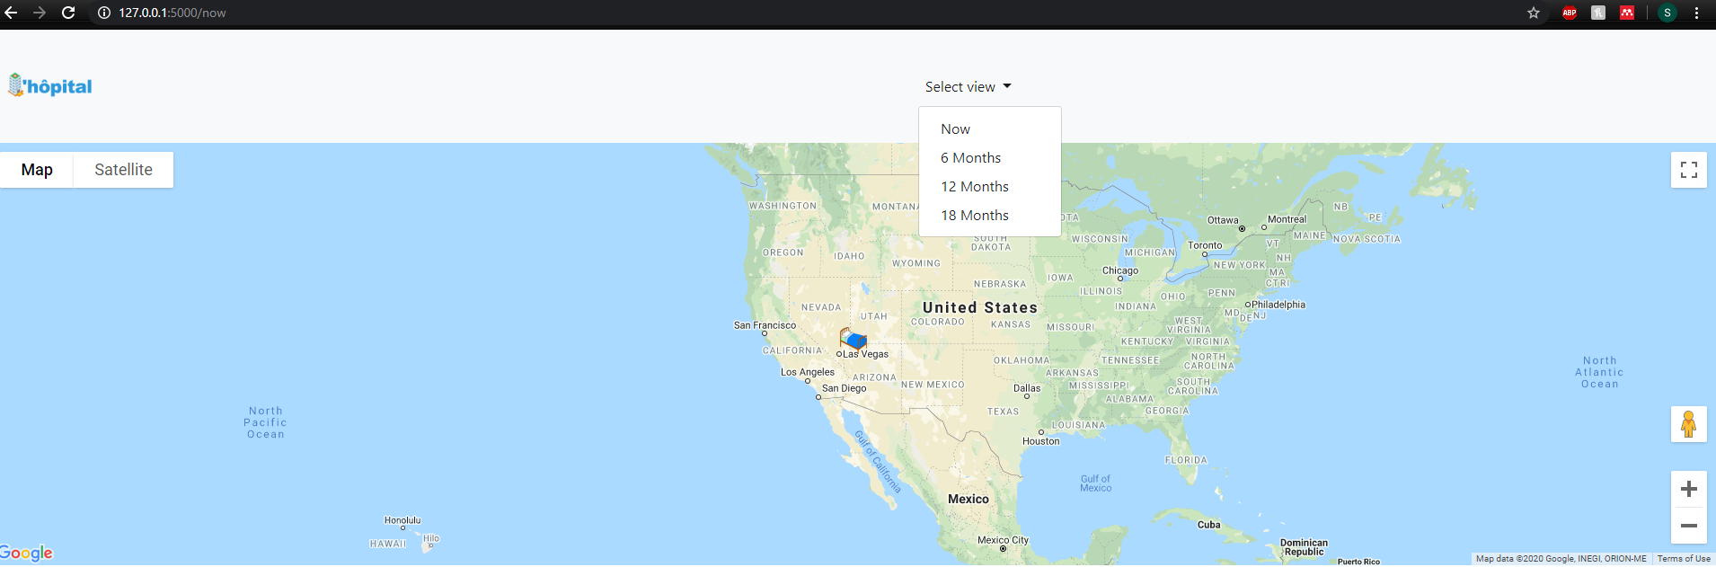Click the Street View pegman

pyautogui.click(x=1689, y=424)
